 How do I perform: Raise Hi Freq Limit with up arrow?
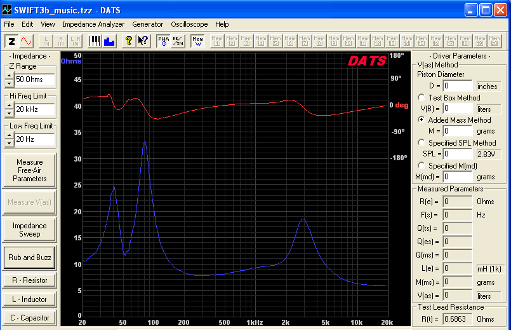point(10,106)
